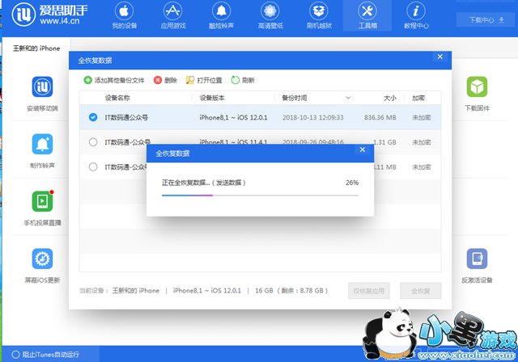Select the 王新和的 iPhone device tab
The height and width of the screenshot is (362, 518).
coord(36,48)
